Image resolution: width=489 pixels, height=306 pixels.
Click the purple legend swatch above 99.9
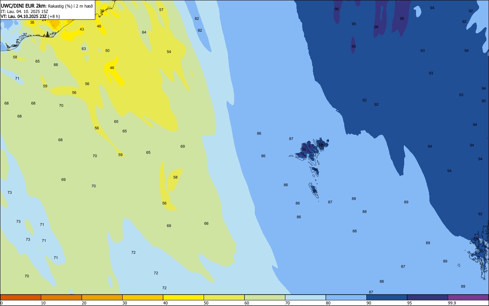pyautogui.click(x=468, y=297)
